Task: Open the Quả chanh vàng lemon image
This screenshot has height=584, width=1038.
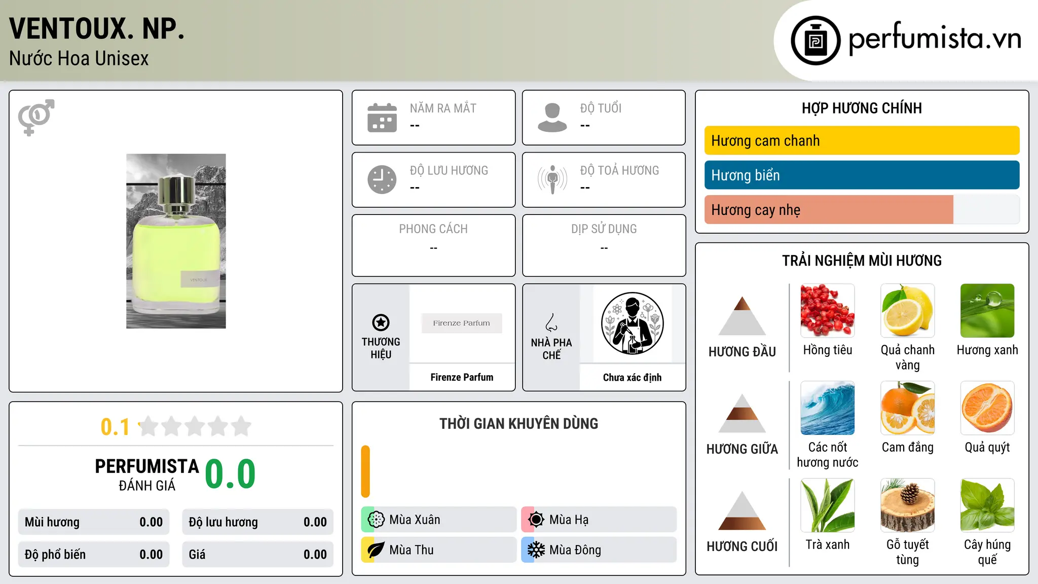Action: 907,310
